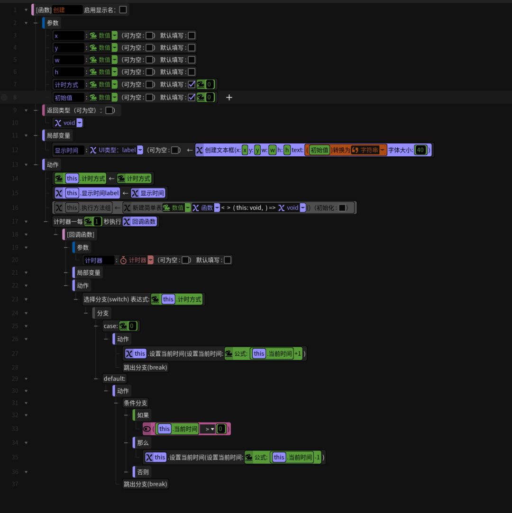
Task: Toggle 默认填写 checkbox for parameter w
Action: [x=192, y=60]
